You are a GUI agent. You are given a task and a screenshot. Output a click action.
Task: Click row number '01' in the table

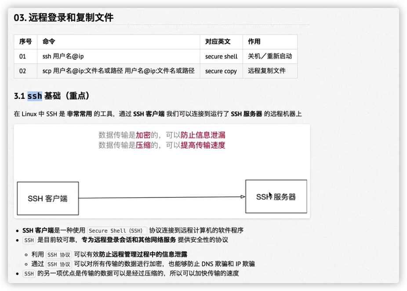[x=22, y=56]
